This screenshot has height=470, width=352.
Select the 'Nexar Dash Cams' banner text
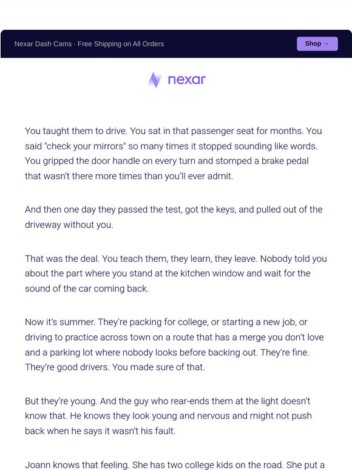pyautogui.click(x=43, y=44)
